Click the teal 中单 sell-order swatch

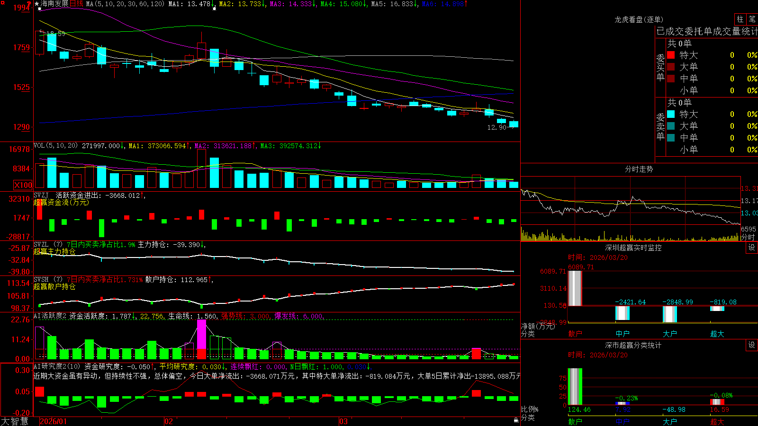pos(671,137)
